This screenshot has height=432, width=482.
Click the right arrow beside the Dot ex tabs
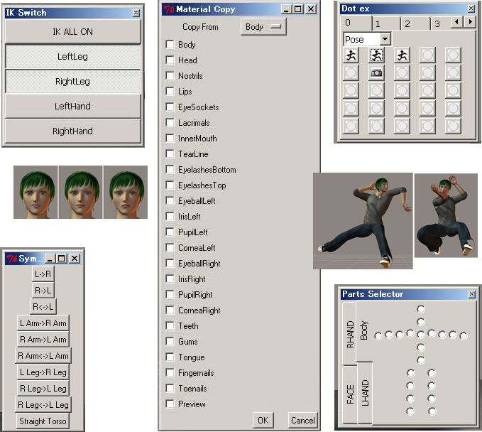point(470,22)
